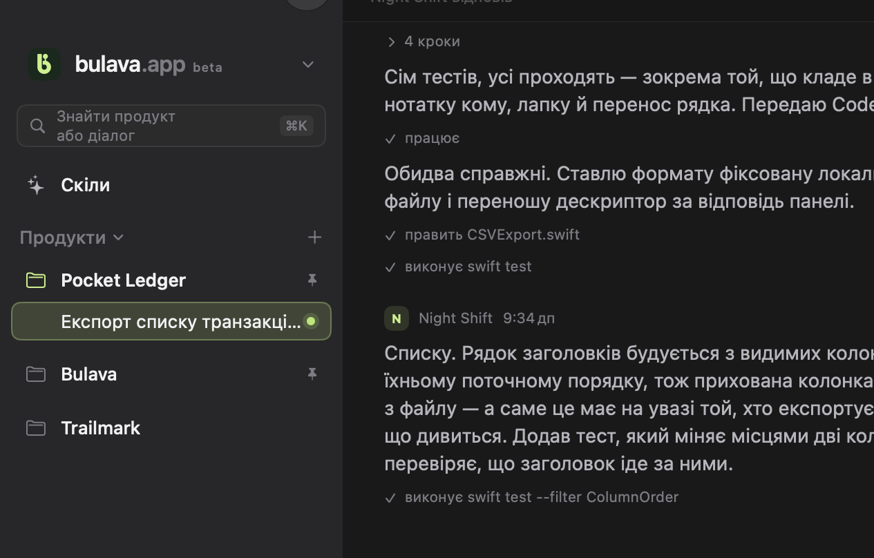Image resolution: width=874 pixels, height=558 pixels.
Task: Click the Trailmark folder icon
Action: pos(36,428)
